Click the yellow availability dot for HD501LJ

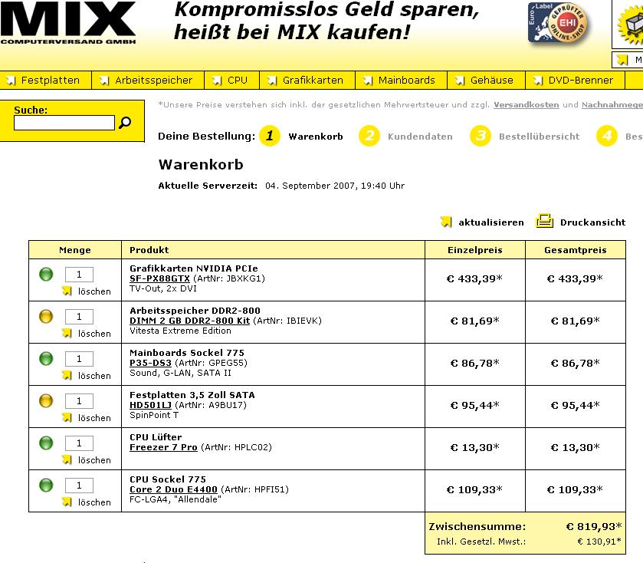[x=46, y=400]
